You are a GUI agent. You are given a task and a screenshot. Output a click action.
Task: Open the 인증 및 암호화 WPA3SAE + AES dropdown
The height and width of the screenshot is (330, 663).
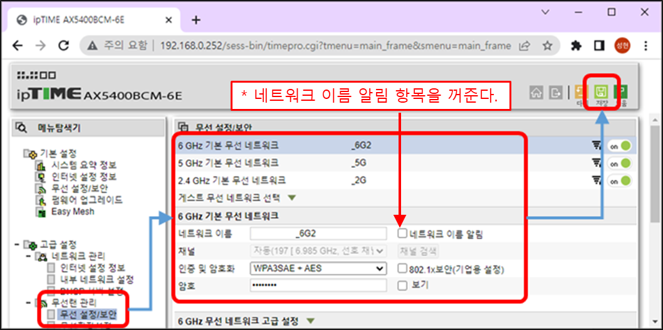pyautogui.click(x=318, y=268)
